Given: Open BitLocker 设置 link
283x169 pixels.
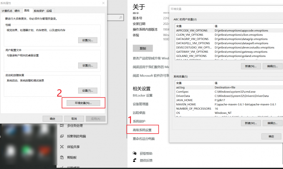Looking at the screenshot, I should [143, 96].
